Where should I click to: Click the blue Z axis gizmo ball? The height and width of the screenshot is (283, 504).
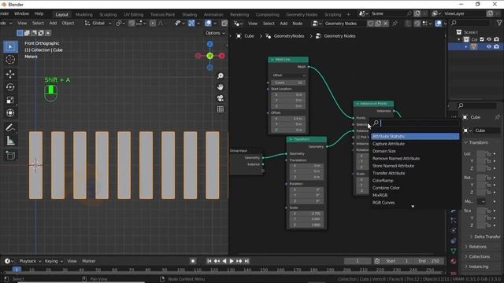pyautogui.click(x=210, y=44)
